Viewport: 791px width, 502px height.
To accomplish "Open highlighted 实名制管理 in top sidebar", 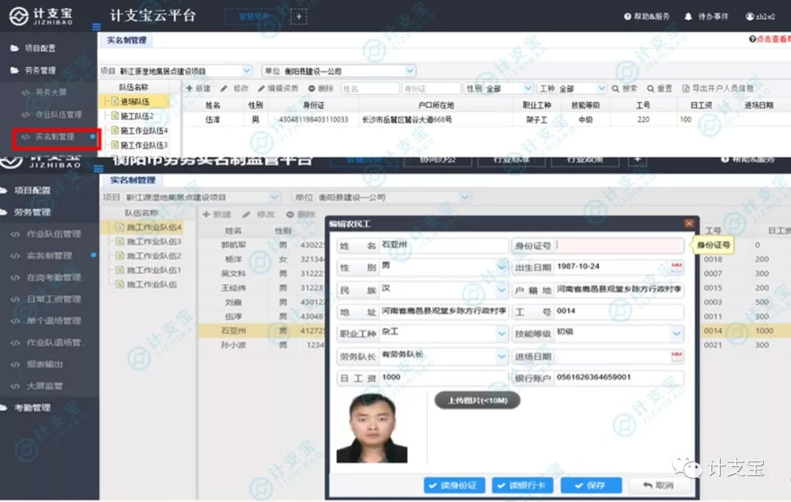I will pyautogui.click(x=55, y=137).
